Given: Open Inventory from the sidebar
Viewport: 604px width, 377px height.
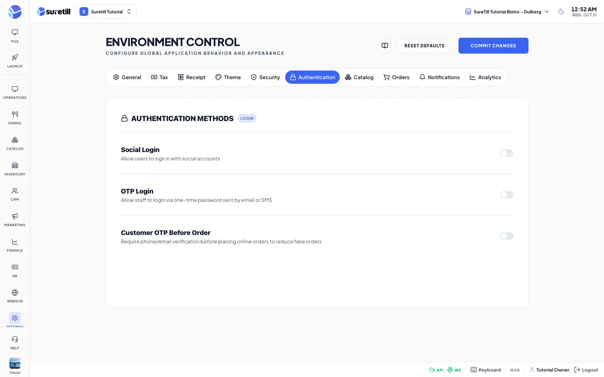Looking at the screenshot, I should (15, 169).
